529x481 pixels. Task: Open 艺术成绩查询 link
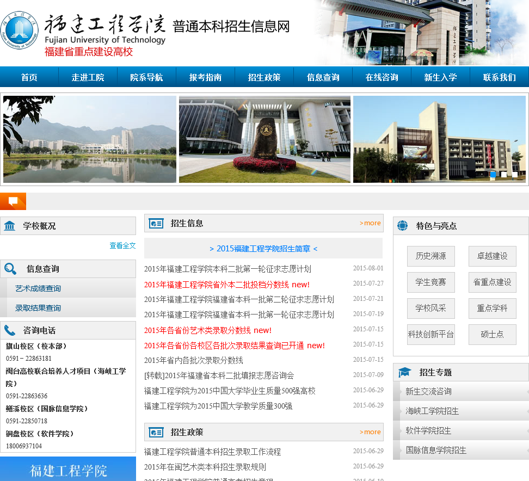(38, 288)
